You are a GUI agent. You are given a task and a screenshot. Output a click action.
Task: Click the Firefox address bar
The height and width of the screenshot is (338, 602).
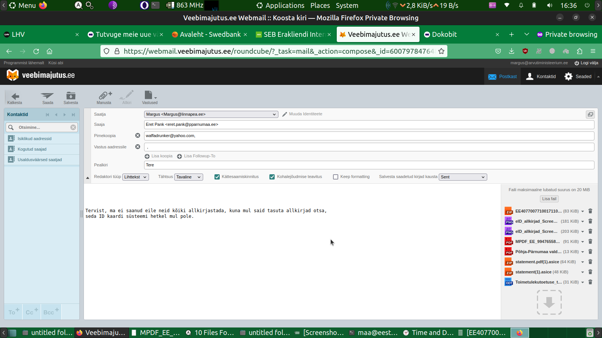click(274, 51)
